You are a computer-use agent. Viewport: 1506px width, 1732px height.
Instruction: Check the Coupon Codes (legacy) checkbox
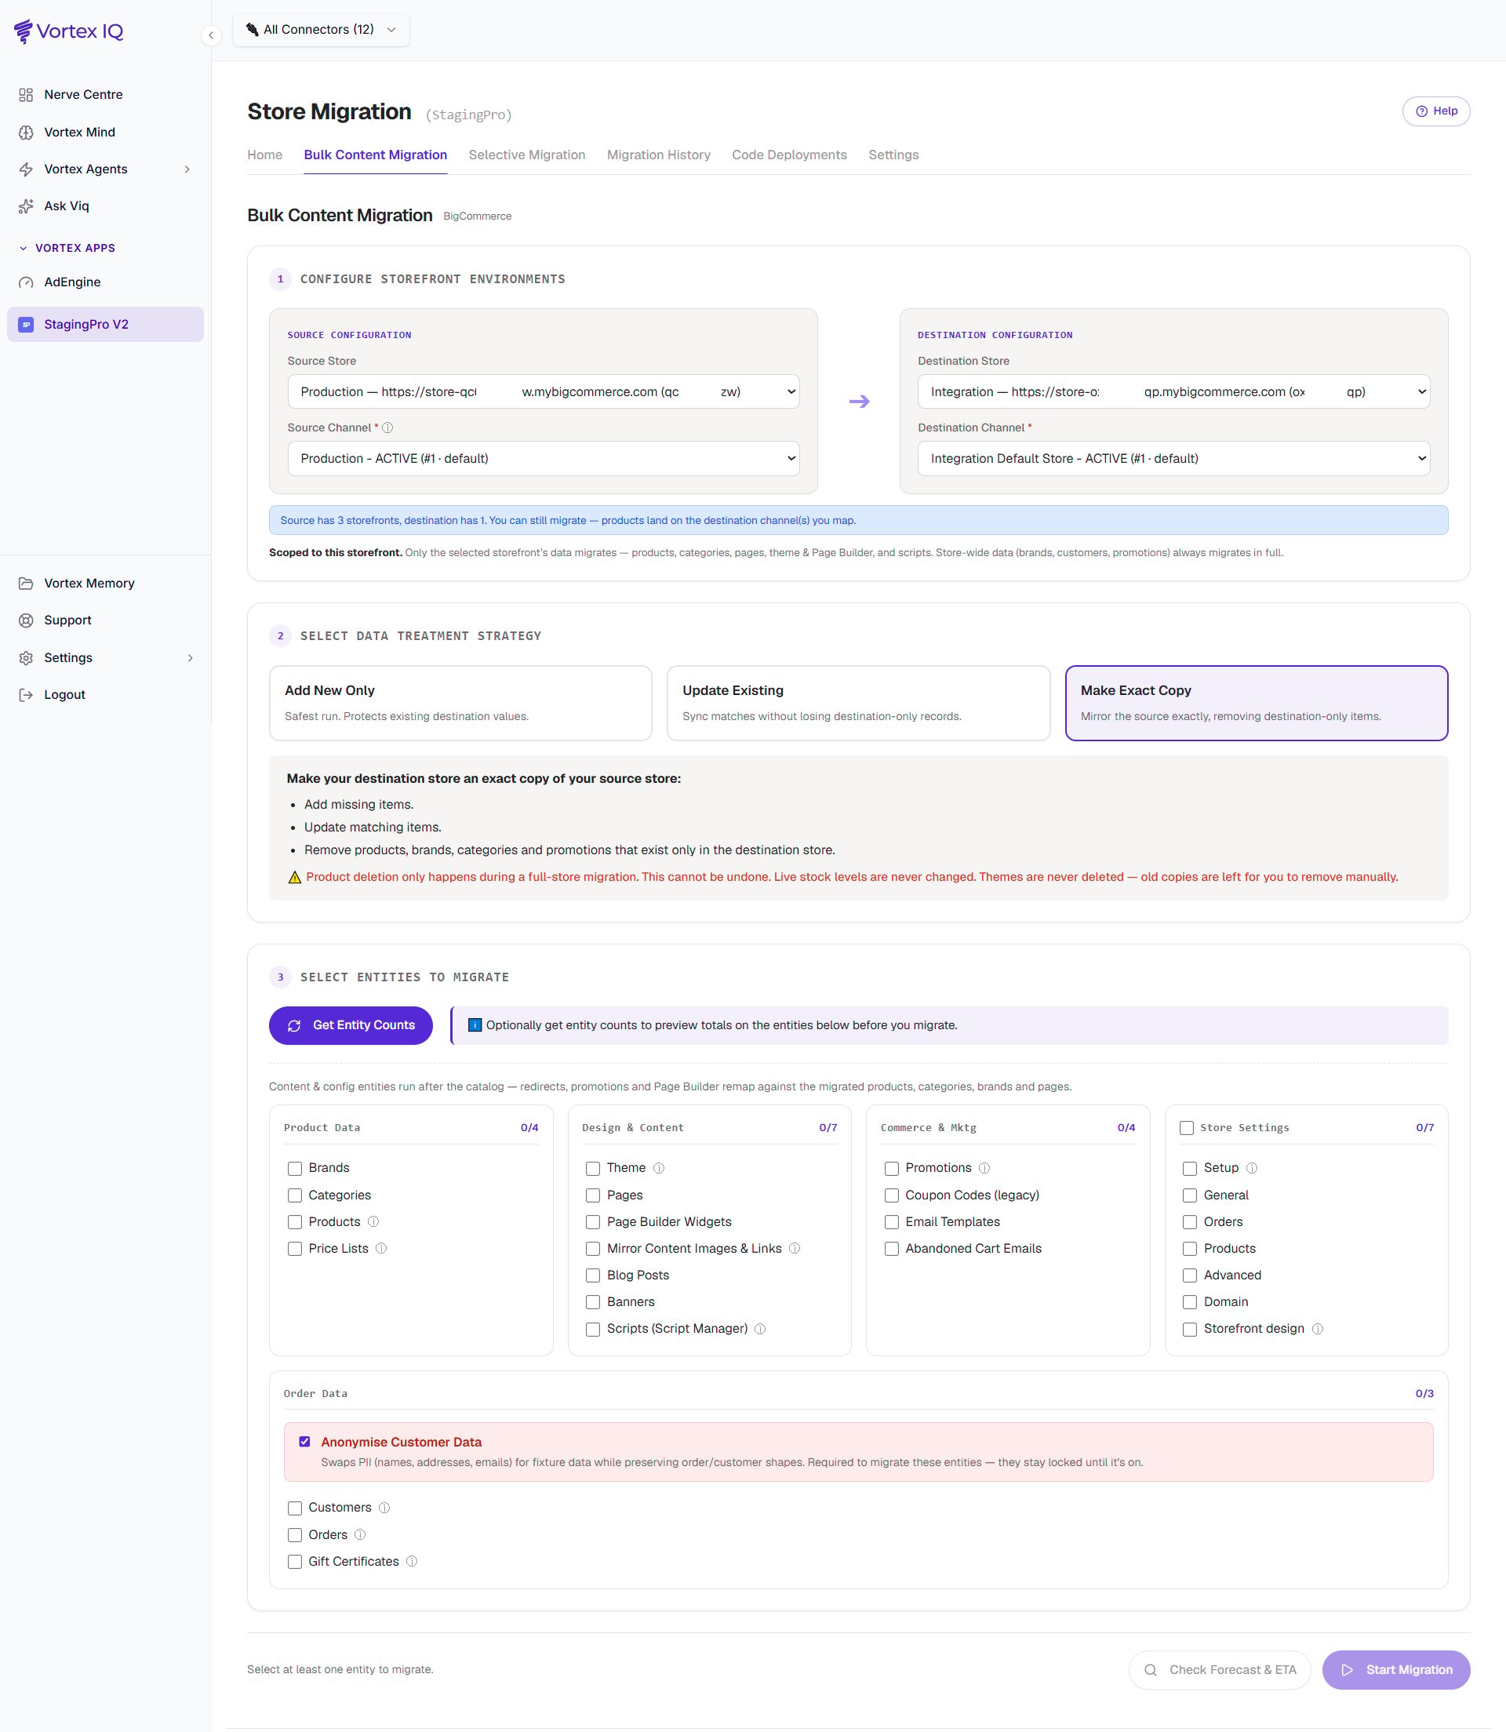[x=892, y=1195]
